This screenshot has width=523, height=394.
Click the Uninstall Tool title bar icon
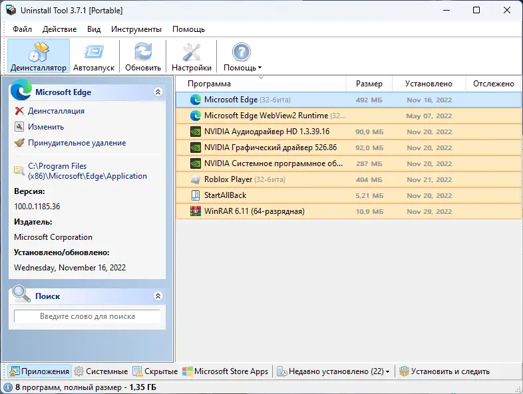[11, 10]
